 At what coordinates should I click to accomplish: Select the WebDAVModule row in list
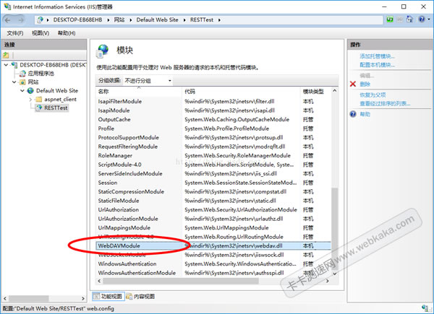tap(119, 245)
